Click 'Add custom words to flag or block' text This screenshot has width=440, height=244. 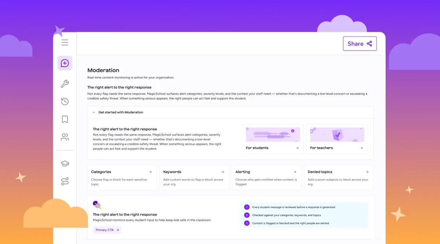(193, 182)
